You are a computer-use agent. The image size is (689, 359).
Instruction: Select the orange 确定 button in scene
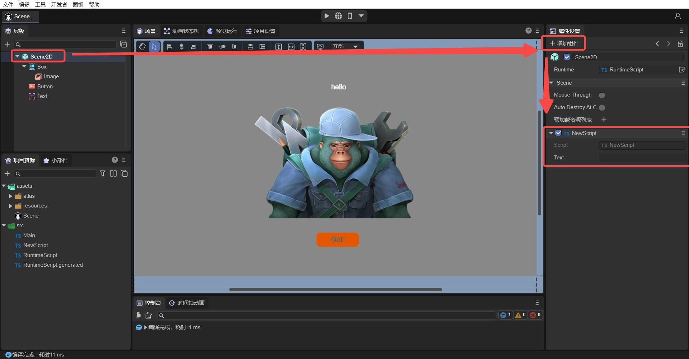pyautogui.click(x=338, y=239)
